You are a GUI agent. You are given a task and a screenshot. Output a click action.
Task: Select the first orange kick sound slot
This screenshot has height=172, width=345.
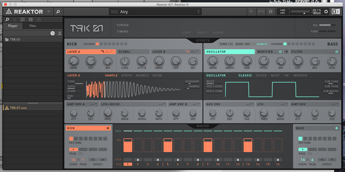97,44
